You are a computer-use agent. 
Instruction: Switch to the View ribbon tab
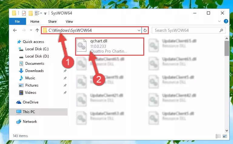(69, 21)
